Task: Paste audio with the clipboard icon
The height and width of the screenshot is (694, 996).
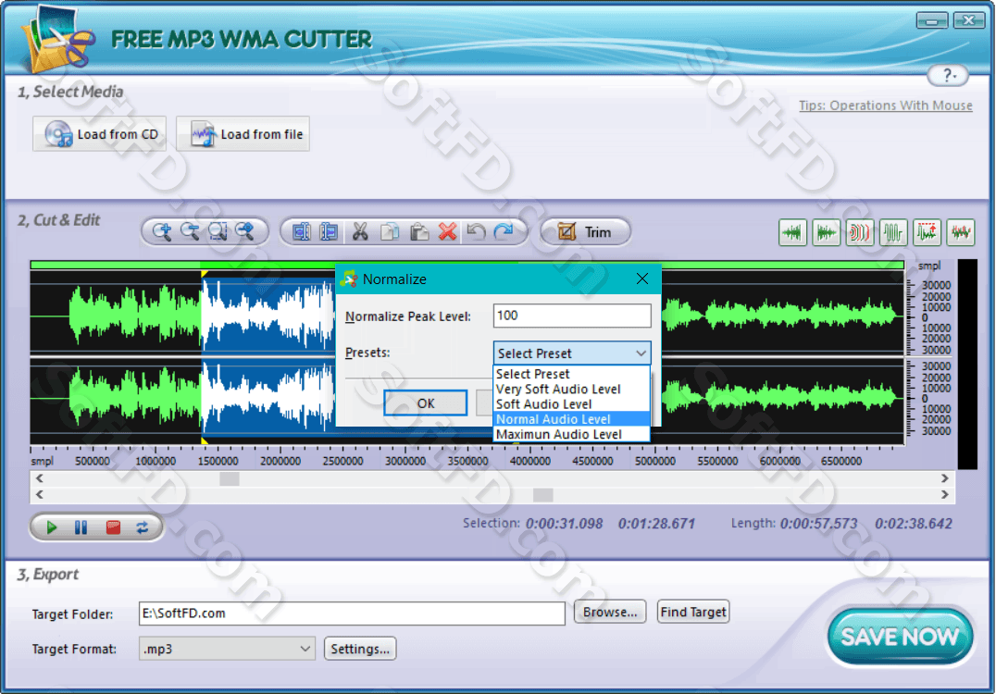Action: tap(418, 231)
